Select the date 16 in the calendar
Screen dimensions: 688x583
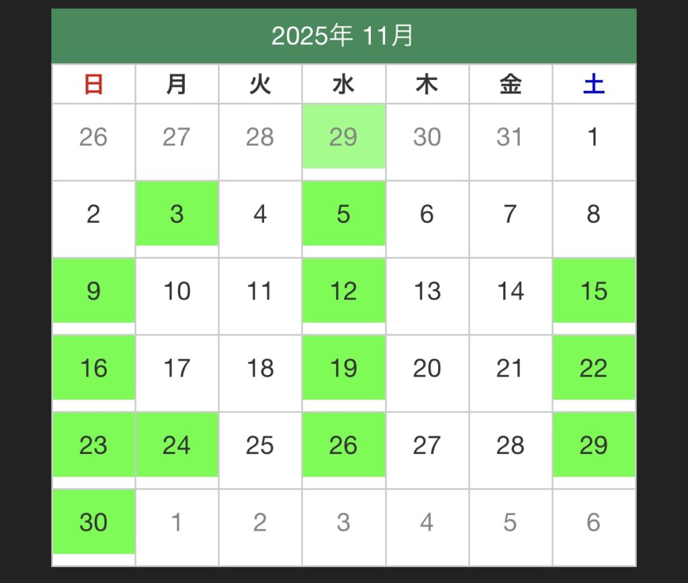point(93,368)
